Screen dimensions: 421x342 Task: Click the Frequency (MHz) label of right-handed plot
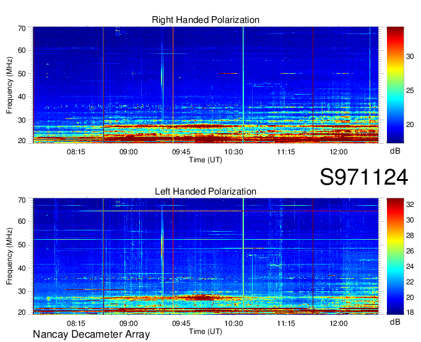pyautogui.click(x=9, y=85)
